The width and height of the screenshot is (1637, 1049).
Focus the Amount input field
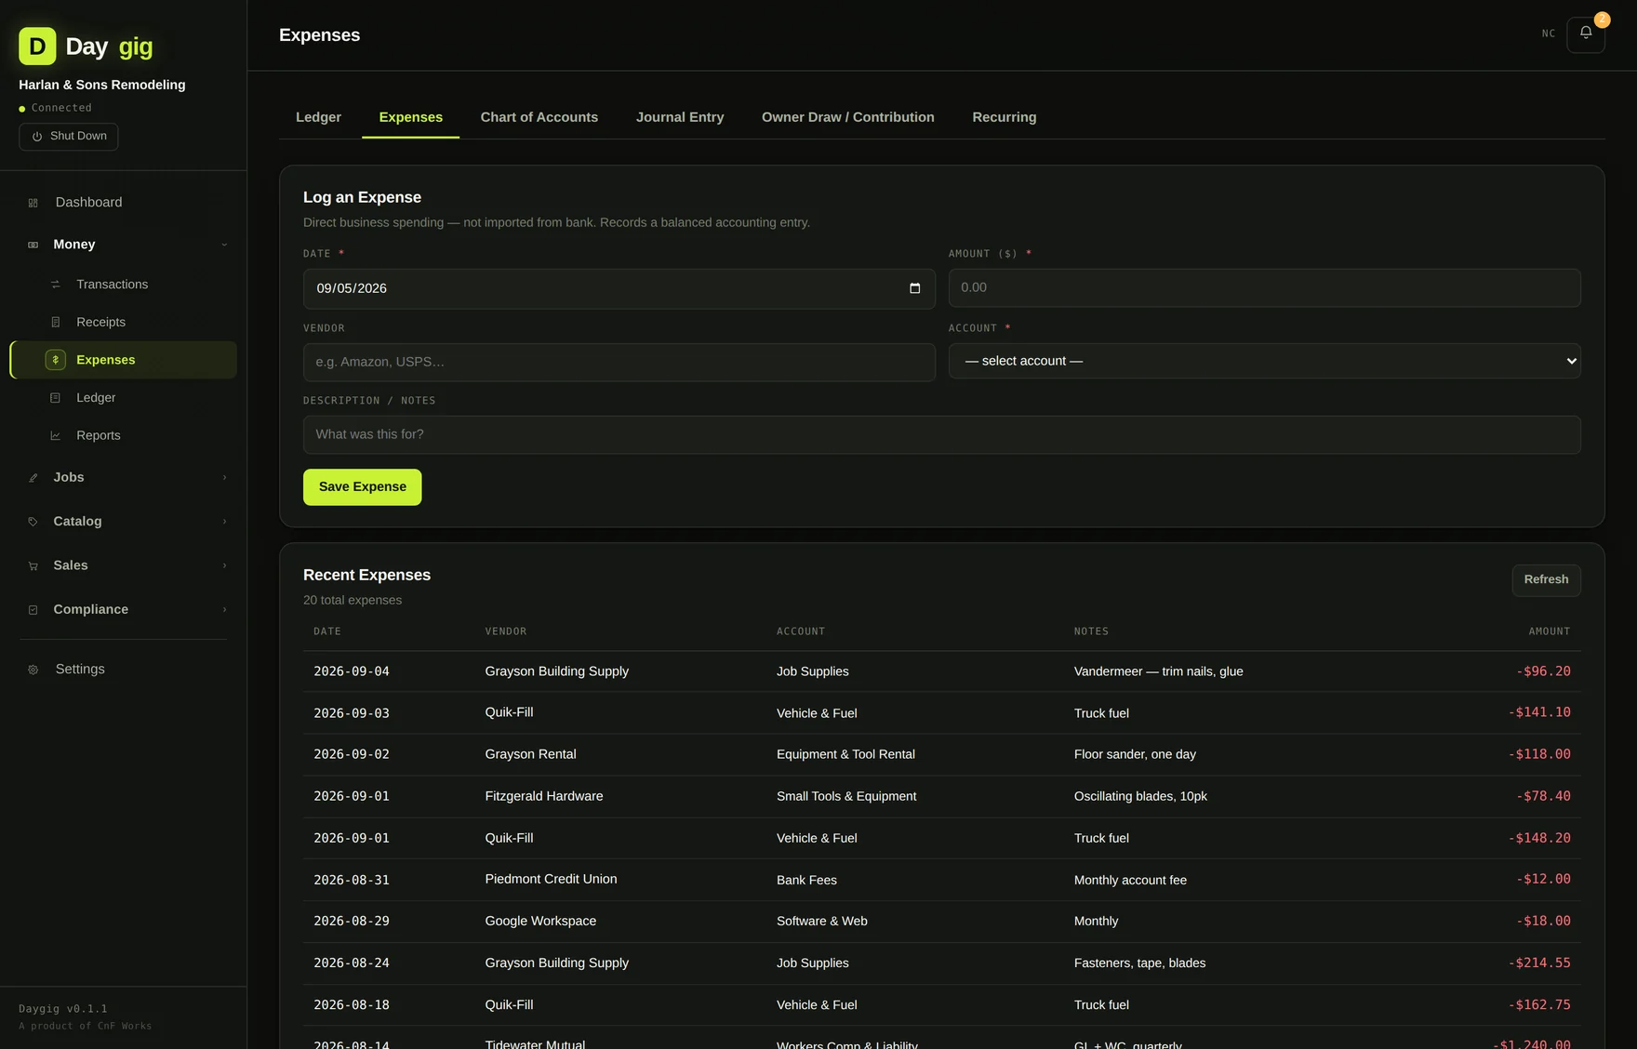click(1264, 288)
